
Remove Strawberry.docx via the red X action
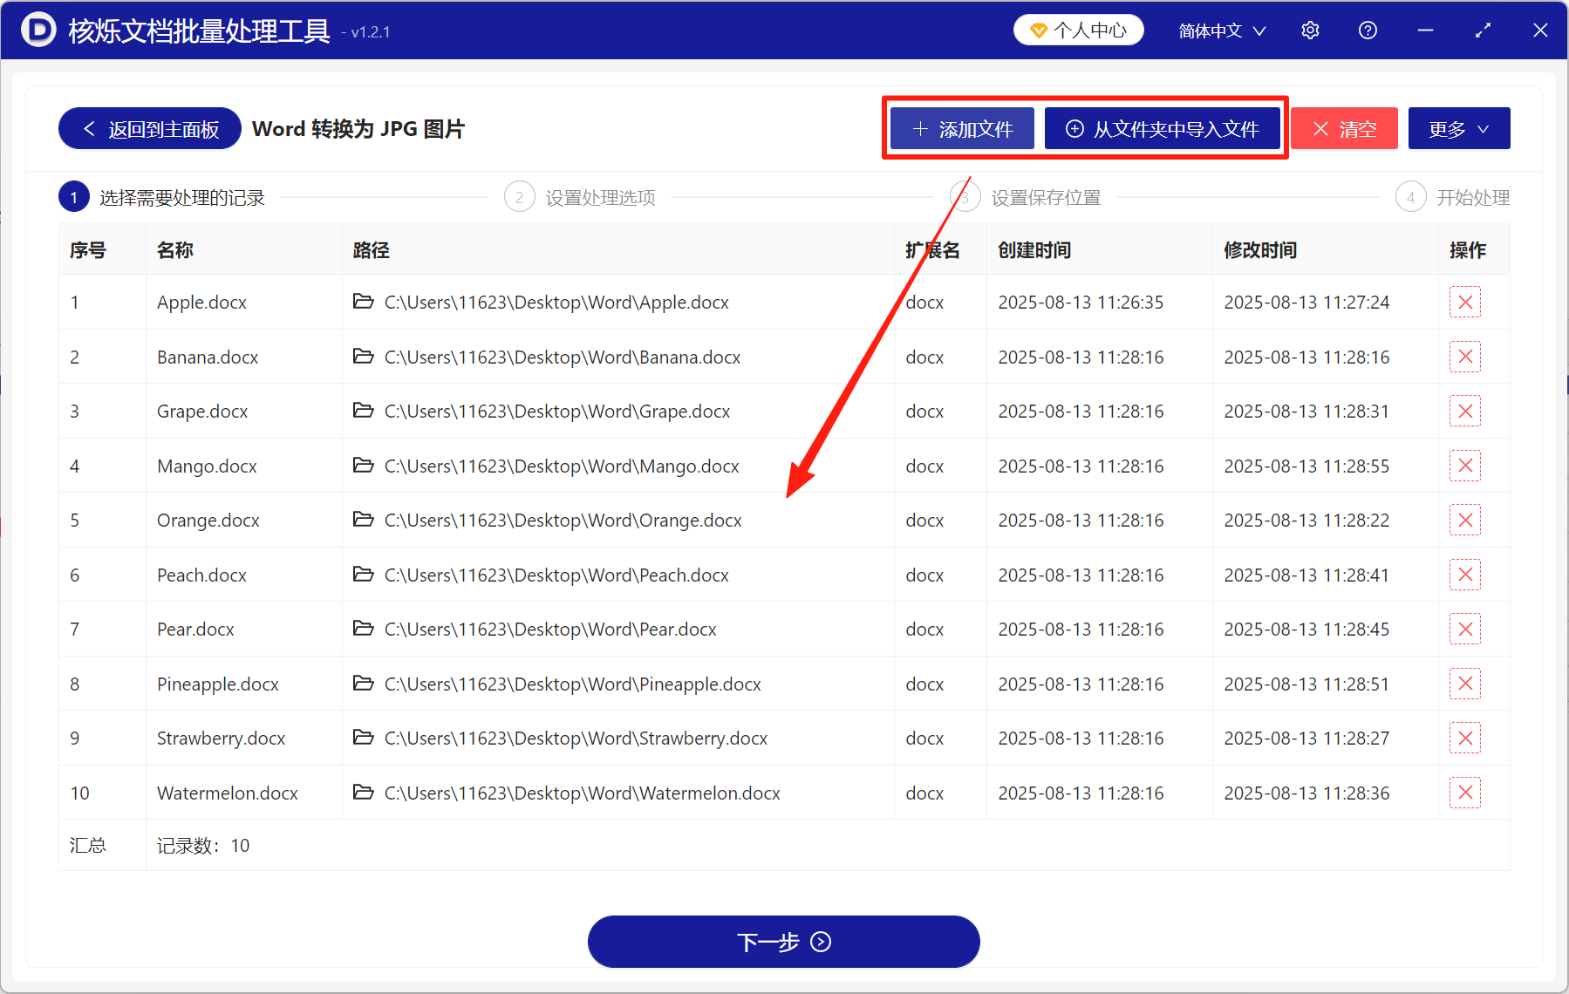pyautogui.click(x=1464, y=738)
